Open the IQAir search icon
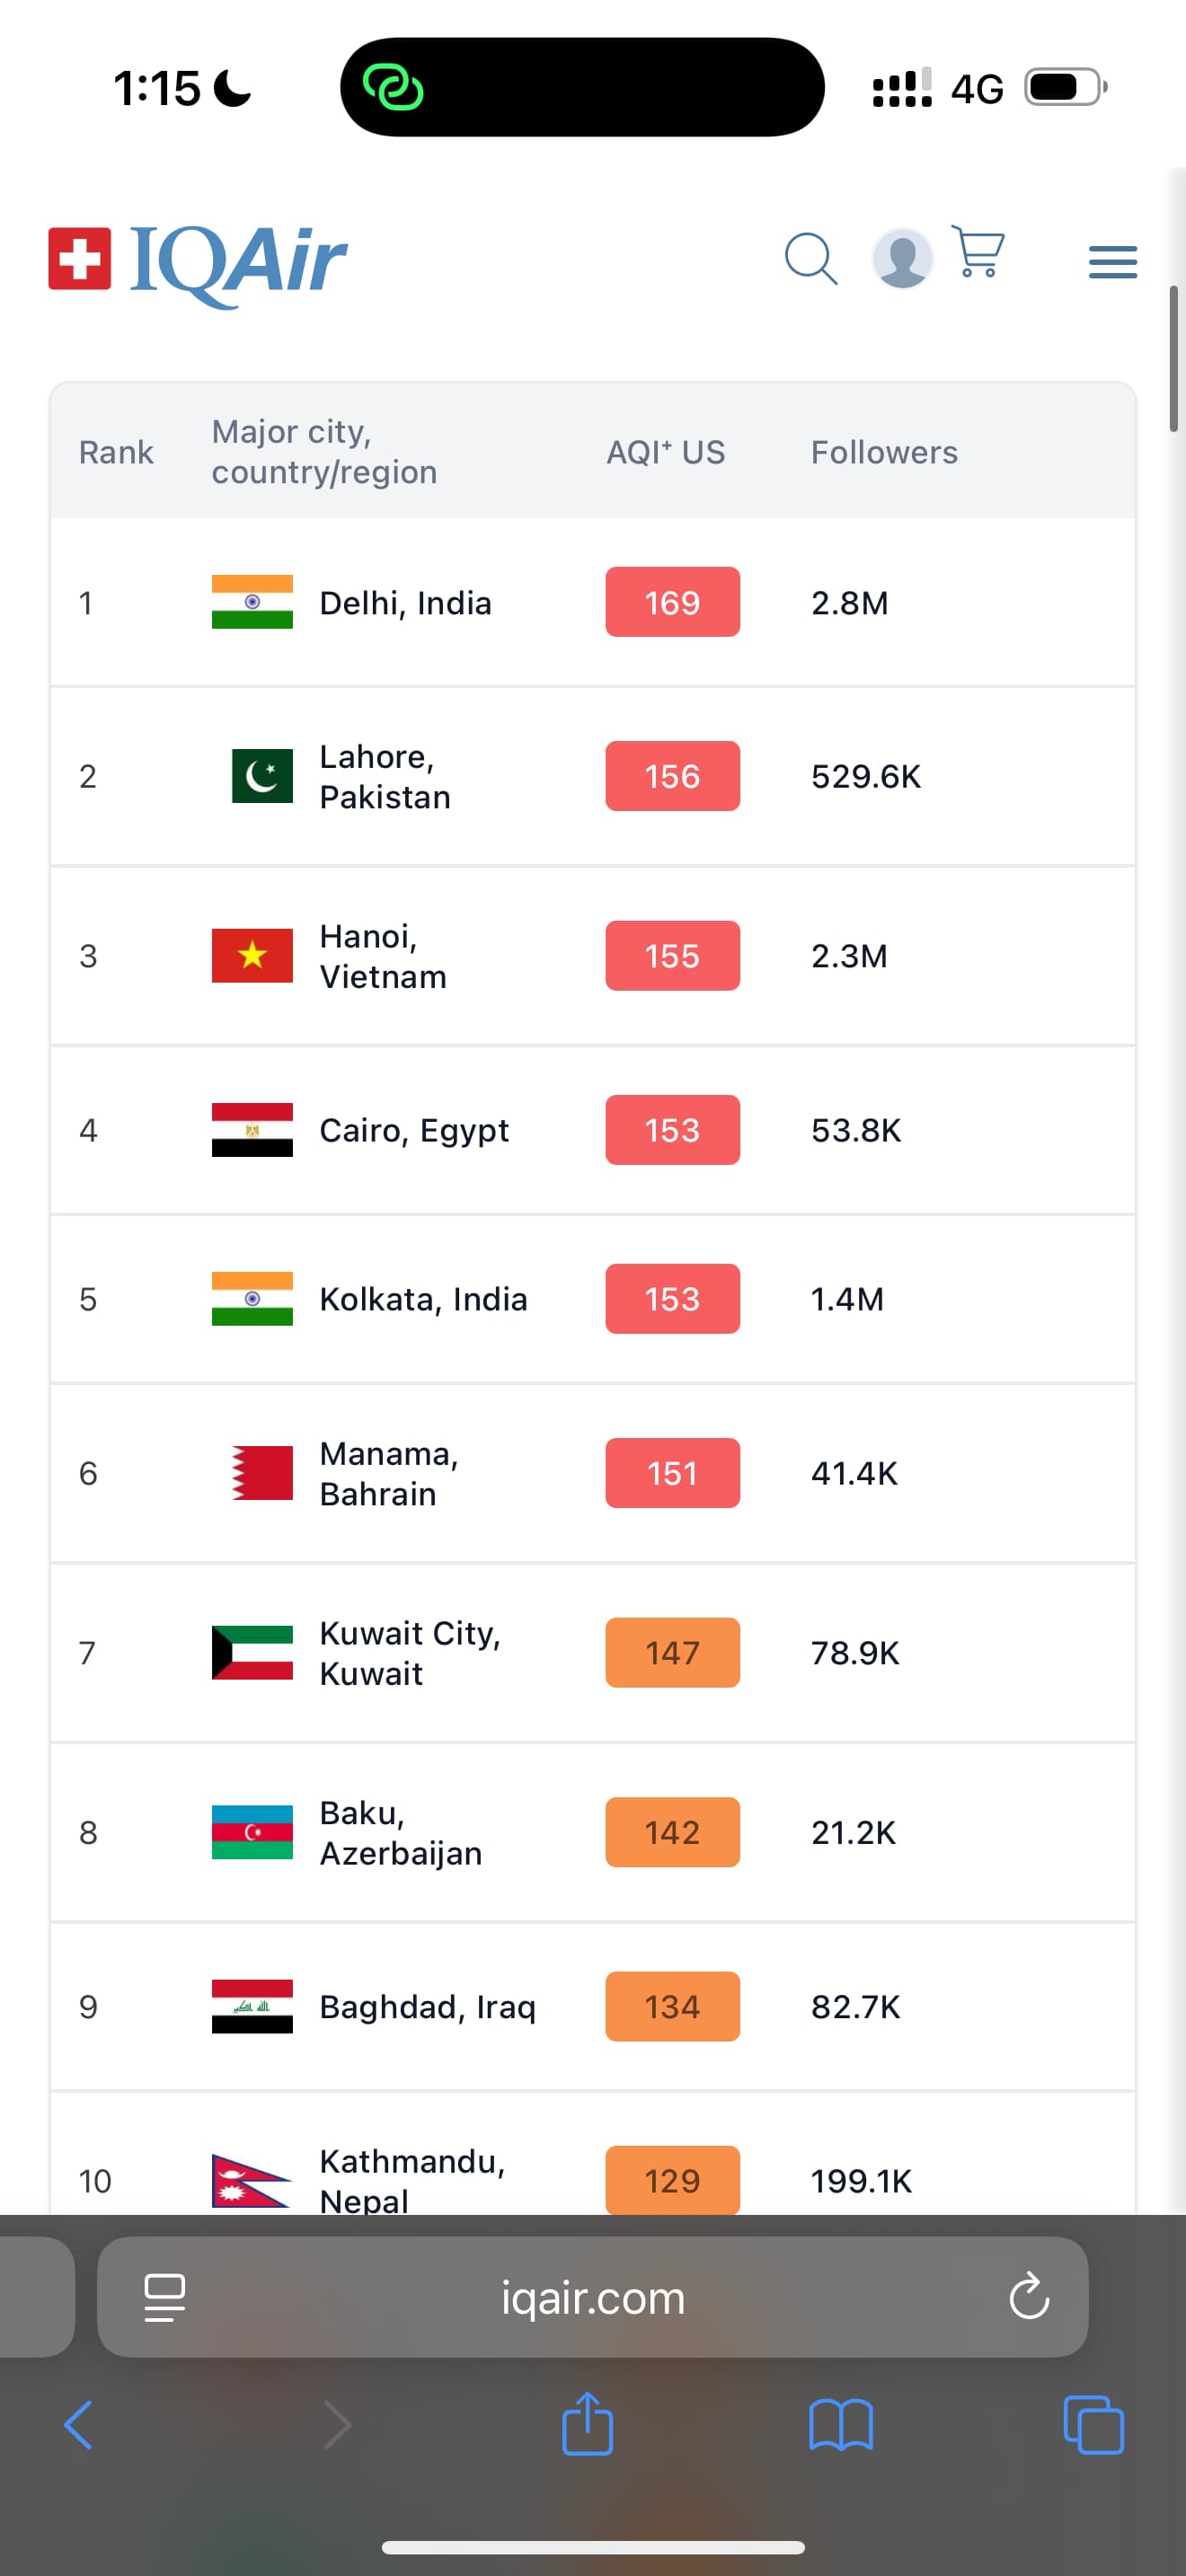Viewport: 1186px width, 2576px height. pos(810,259)
